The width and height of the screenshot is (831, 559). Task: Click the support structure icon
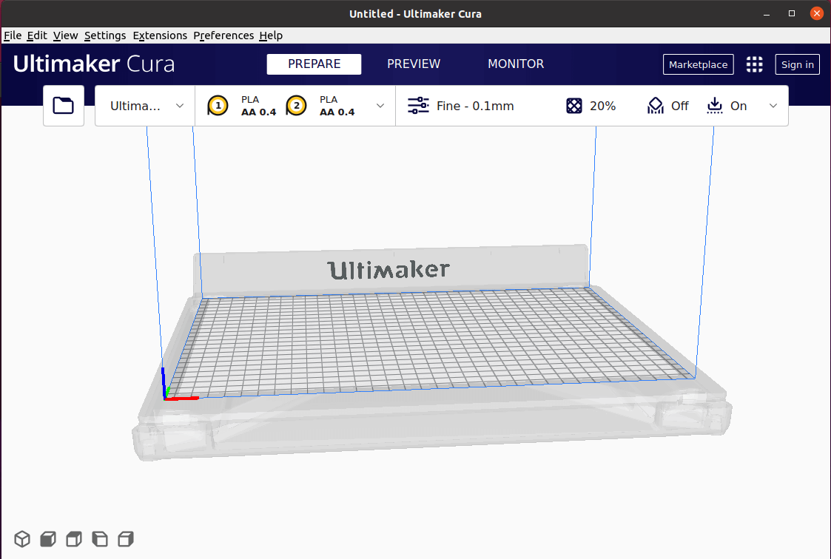[x=656, y=106]
